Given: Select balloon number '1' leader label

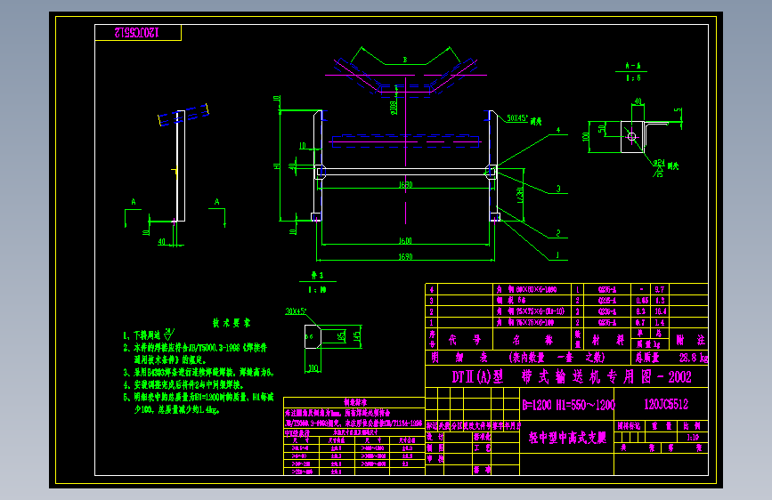Looking at the screenshot, I should (557, 255).
